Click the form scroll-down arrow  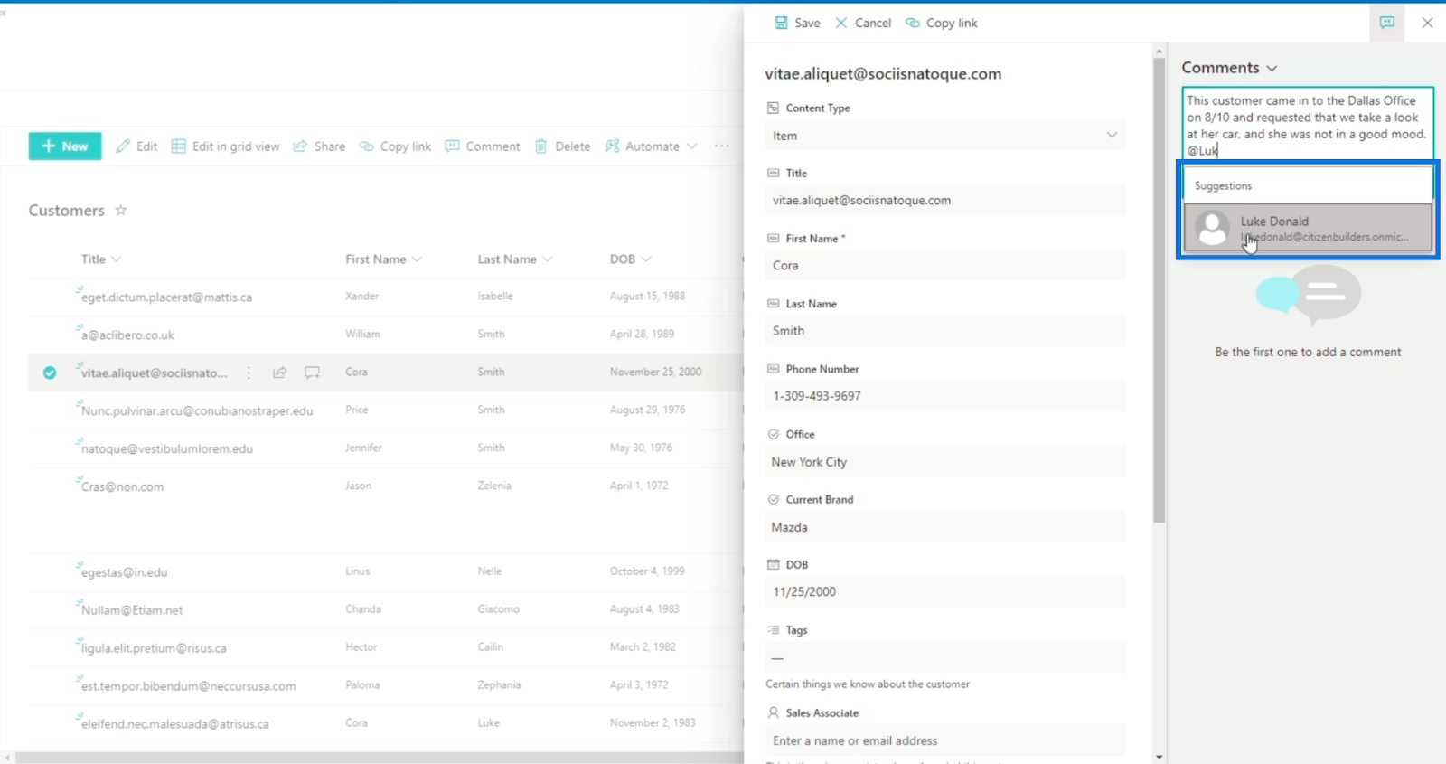(x=1159, y=757)
